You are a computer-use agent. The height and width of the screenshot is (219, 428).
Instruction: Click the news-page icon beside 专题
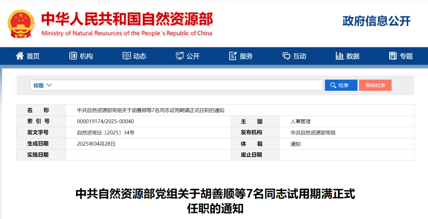[393, 56]
